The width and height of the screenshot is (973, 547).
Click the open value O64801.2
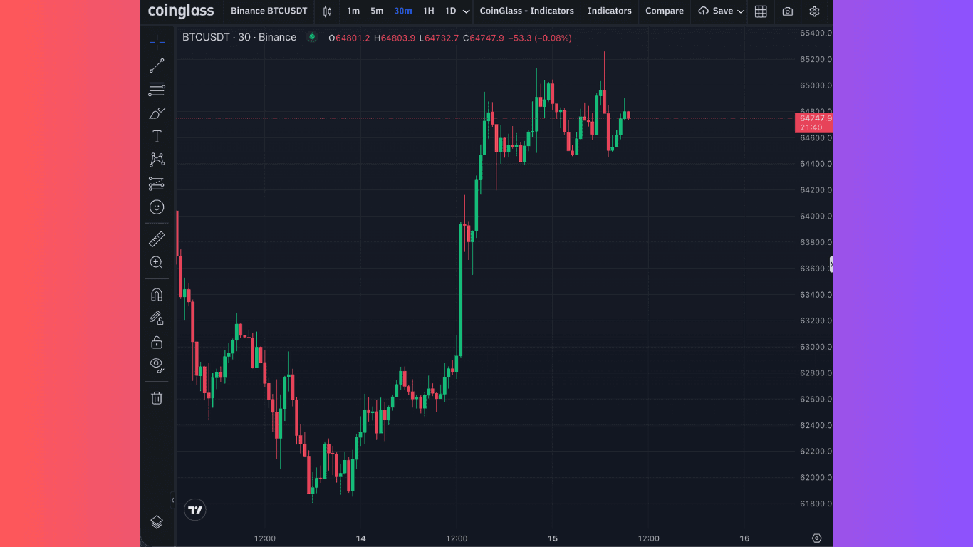point(349,38)
